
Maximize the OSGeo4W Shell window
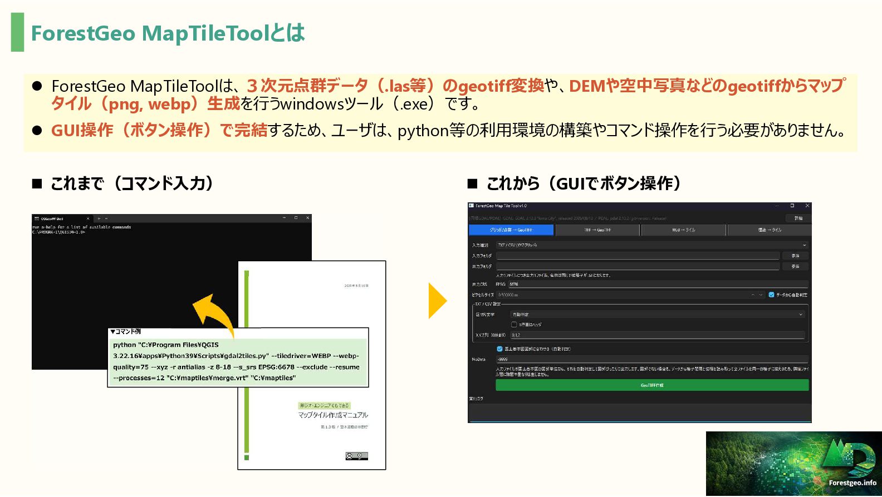296,218
